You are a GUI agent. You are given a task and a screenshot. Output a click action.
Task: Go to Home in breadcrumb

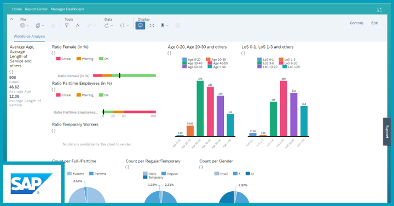(17, 9)
